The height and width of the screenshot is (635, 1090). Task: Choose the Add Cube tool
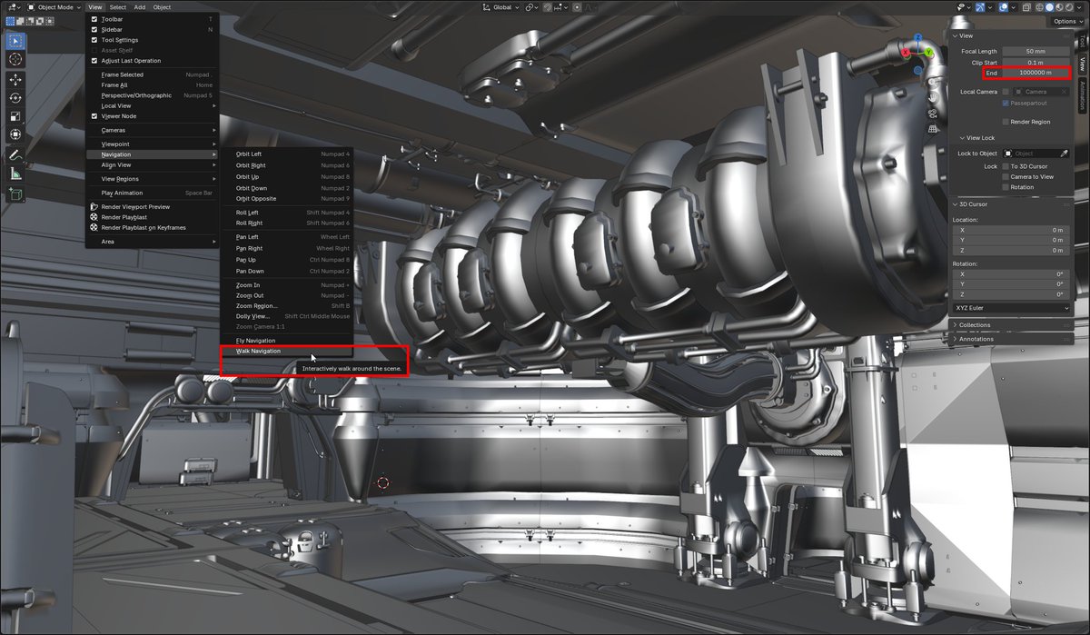[x=16, y=193]
